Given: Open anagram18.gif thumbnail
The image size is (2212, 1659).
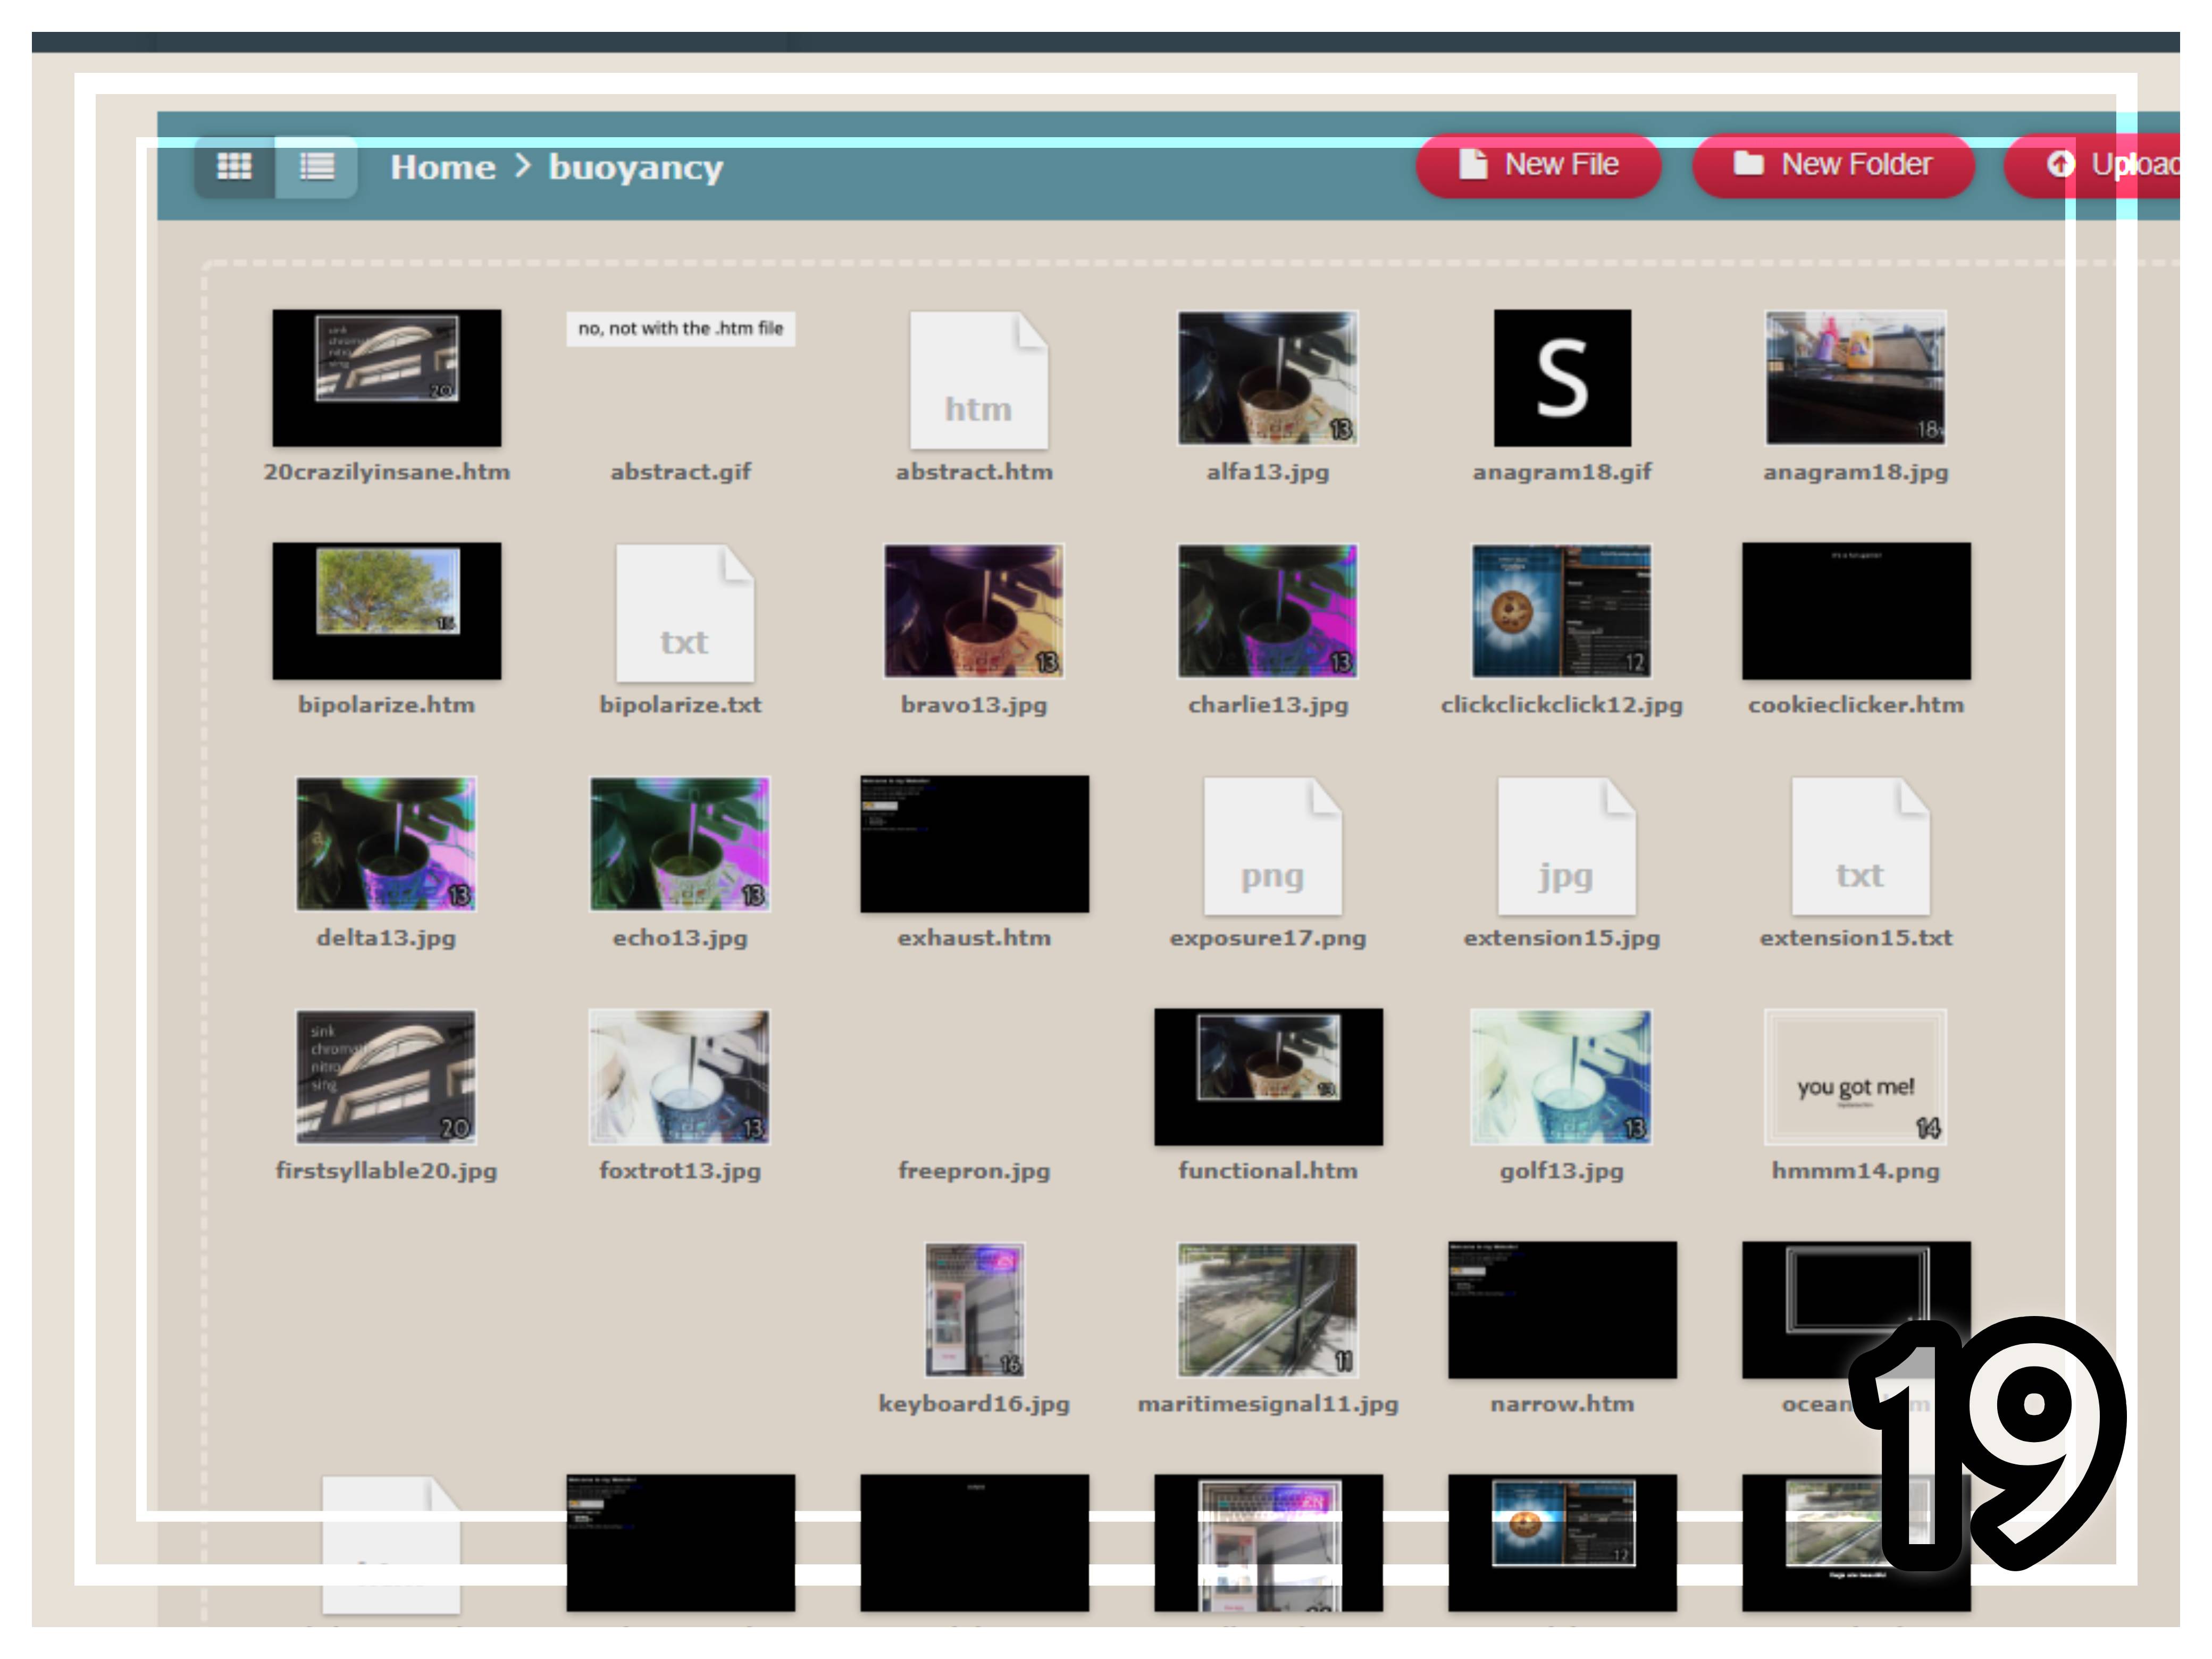Looking at the screenshot, I should pyautogui.click(x=1562, y=378).
